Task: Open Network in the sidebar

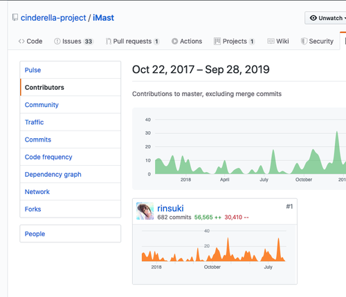Action: pyautogui.click(x=71, y=192)
